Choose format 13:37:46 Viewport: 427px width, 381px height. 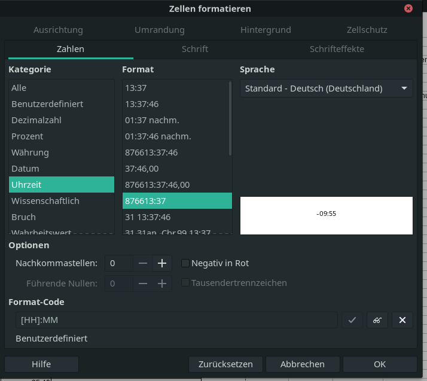[x=176, y=104]
